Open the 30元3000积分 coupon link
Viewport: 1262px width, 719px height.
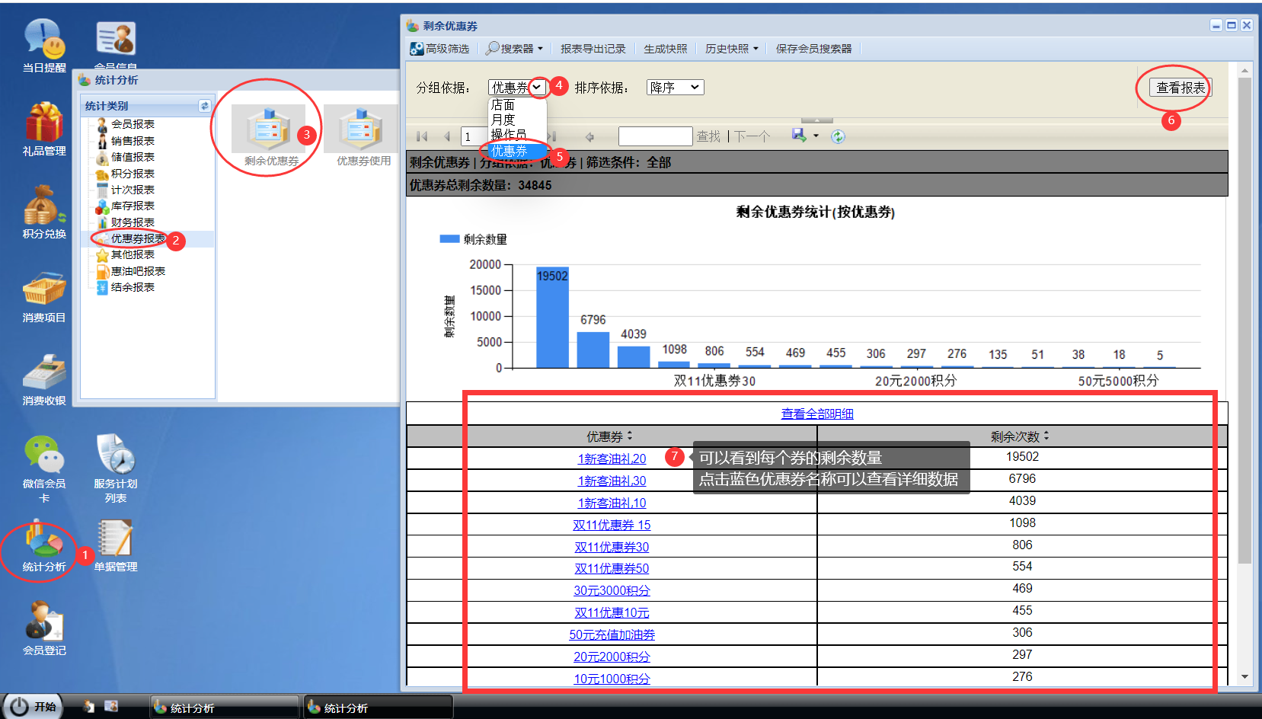(x=612, y=590)
